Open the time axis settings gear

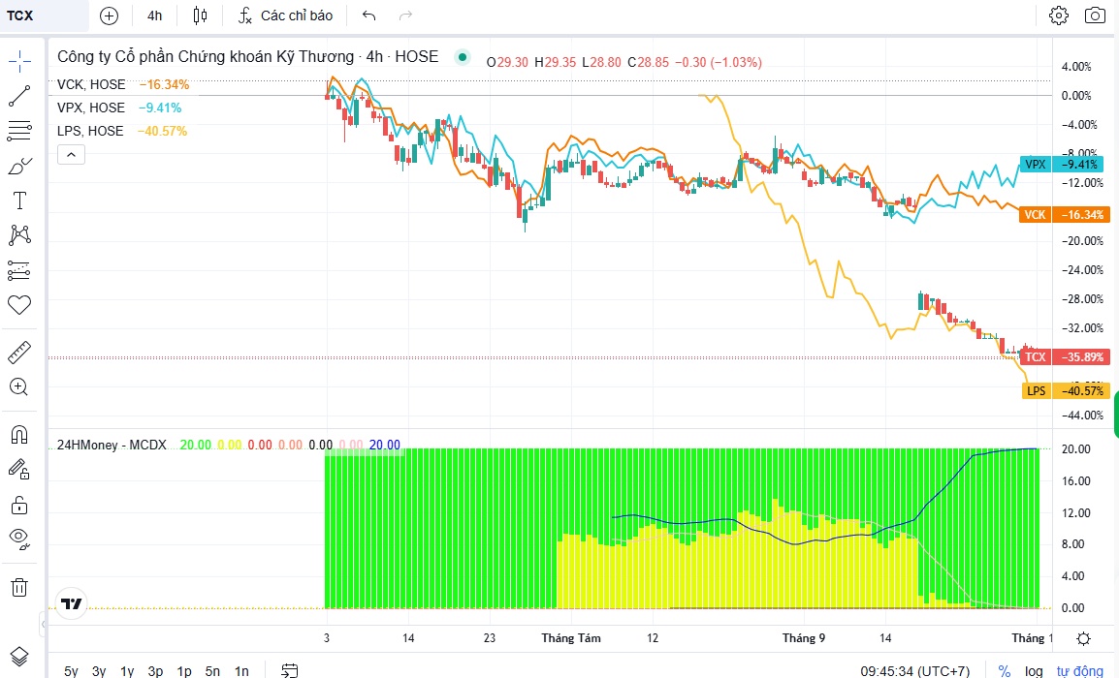(1083, 638)
